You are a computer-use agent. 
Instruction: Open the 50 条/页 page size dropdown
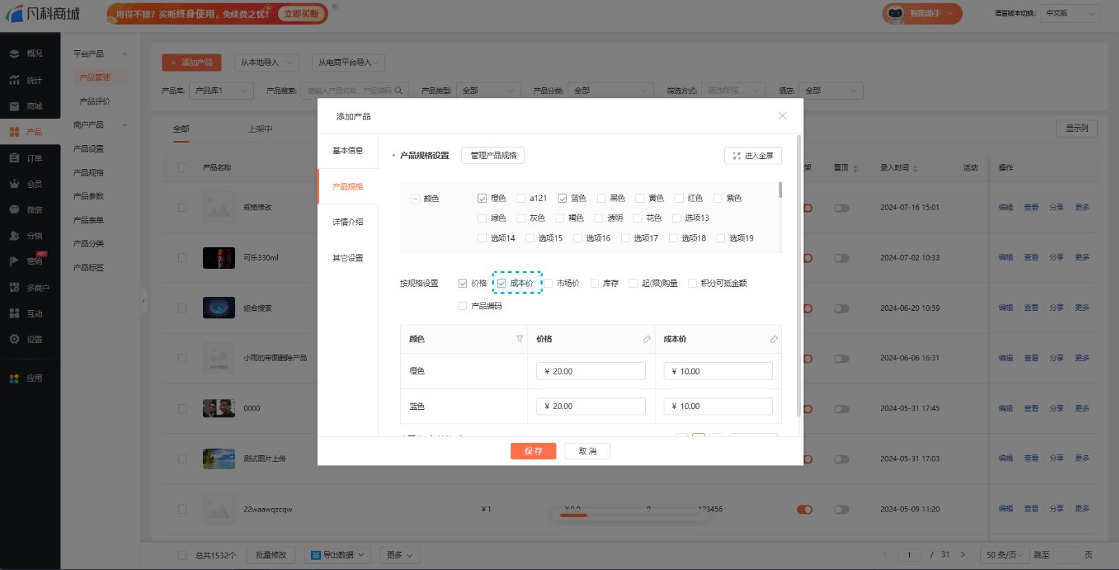point(1004,555)
